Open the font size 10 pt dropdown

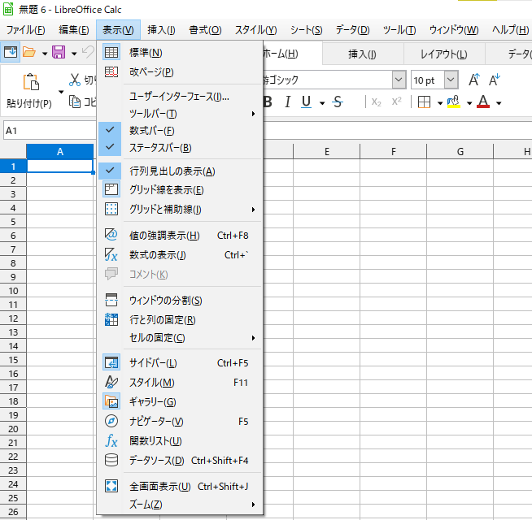point(451,80)
